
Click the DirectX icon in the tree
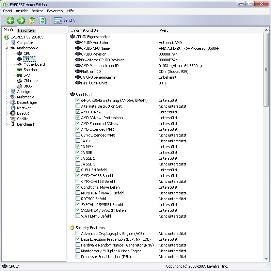click(x=13, y=113)
